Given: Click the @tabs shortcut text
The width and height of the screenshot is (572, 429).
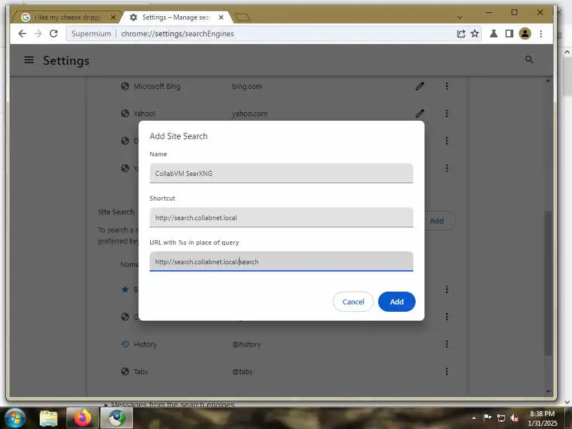Looking at the screenshot, I should point(242,371).
